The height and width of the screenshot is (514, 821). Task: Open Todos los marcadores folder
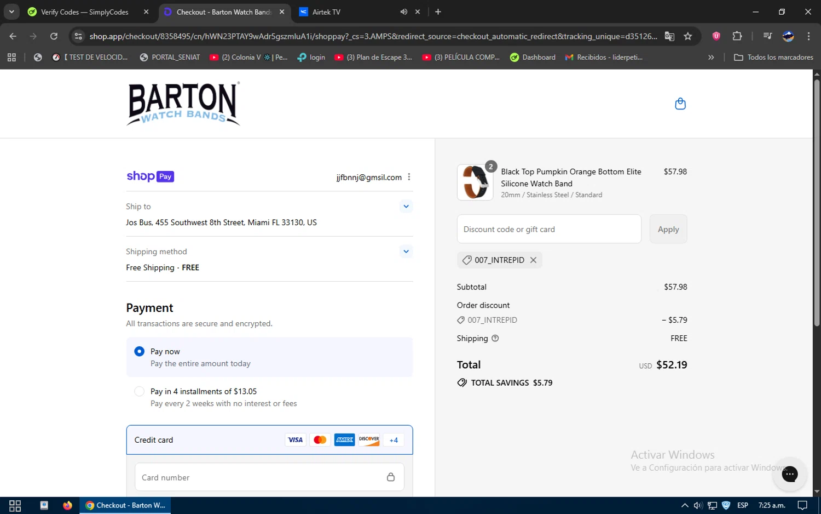773,57
